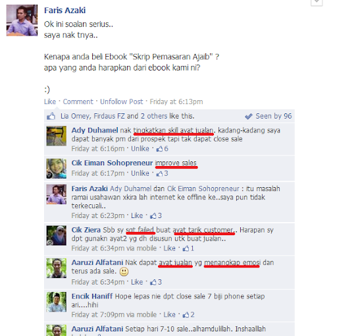Click Comment link under the post

(x=78, y=101)
